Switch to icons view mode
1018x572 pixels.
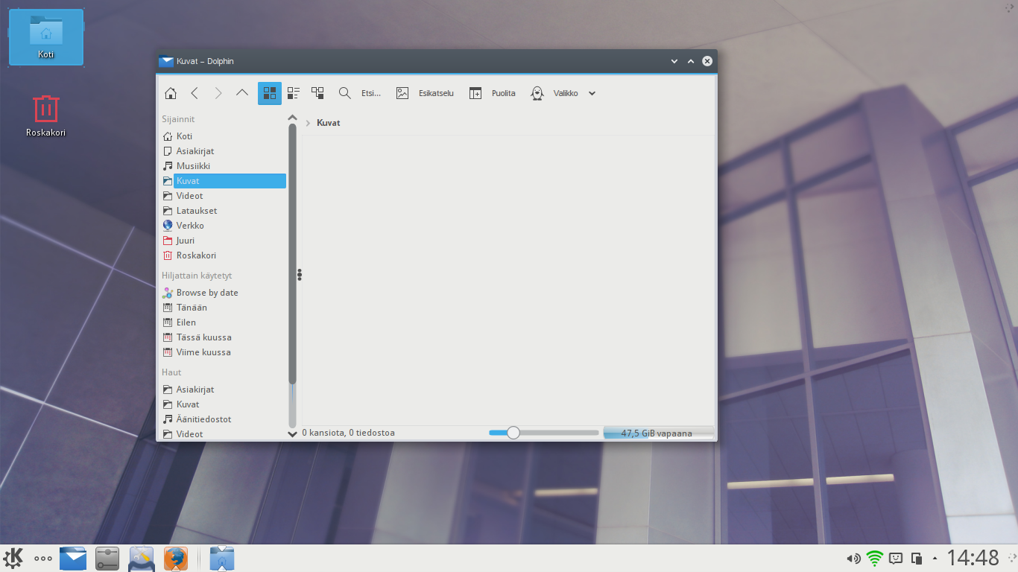[270, 93]
